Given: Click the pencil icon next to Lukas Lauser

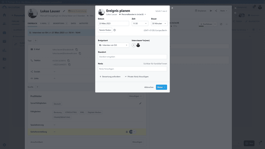Looking at the screenshot, I should coord(64,11).
